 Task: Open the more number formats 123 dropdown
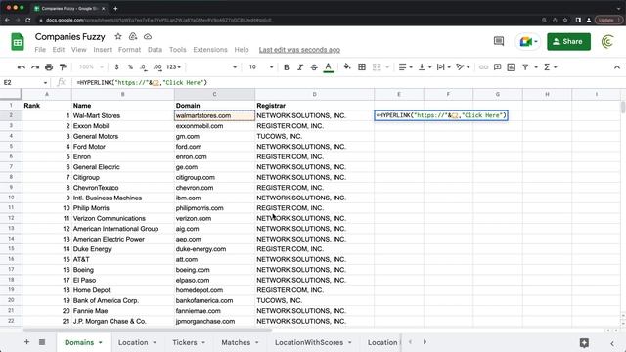173,67
